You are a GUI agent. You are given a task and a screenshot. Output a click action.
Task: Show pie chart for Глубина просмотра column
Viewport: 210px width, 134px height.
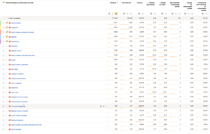point(151,14)
